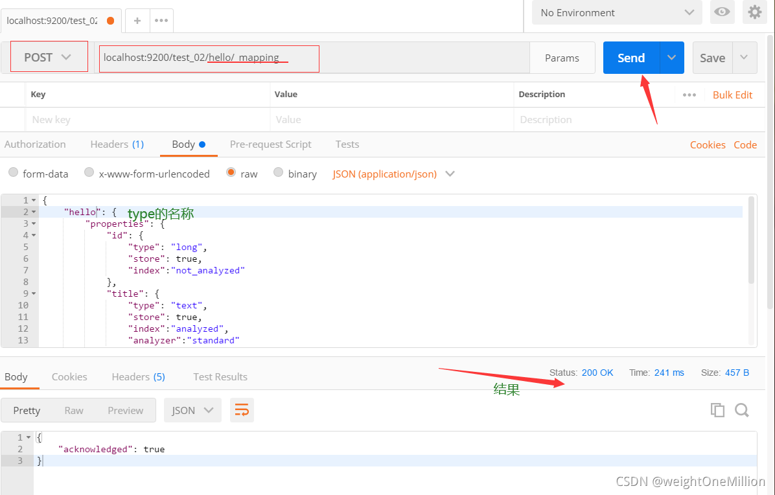
Task: Open the response Body tab
Action: [x=16, y=376]
